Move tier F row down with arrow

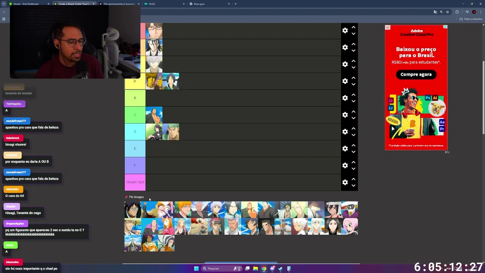(x=353, y=169)
